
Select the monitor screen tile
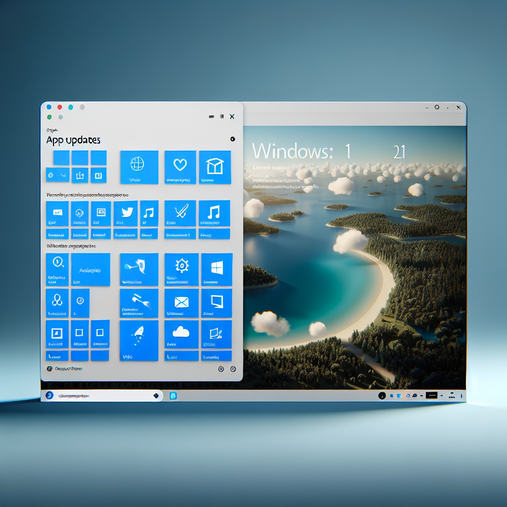point(216,303)
